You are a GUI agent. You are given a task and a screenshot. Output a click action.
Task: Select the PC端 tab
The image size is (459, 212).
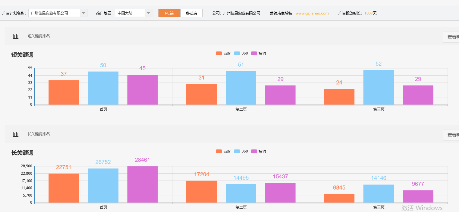169,13
